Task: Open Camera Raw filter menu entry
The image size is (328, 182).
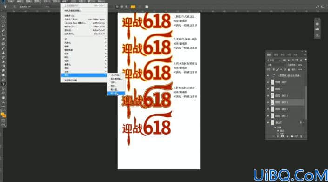Action: pyautogui.click(x=84, y=23)
